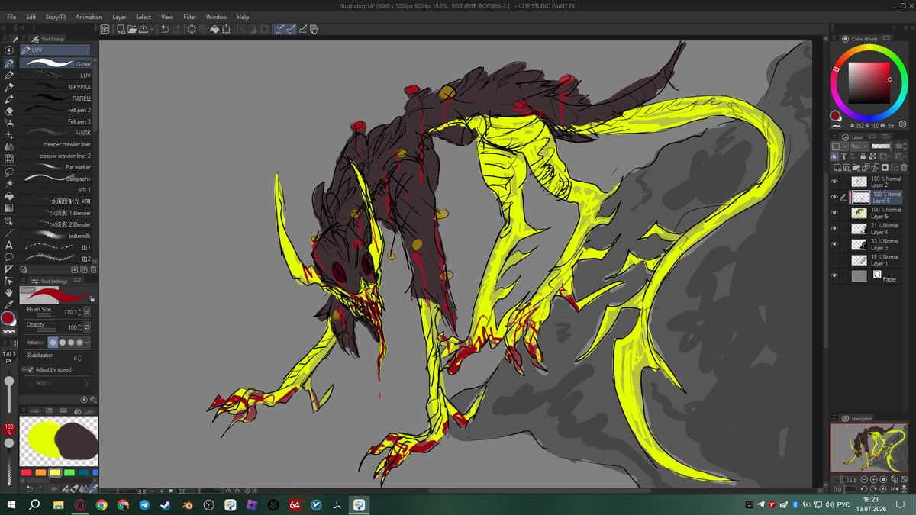The width and height of the screenshot is (916, 515).
Task: Expand the Anti-aliasing options dropdown
Action: 87,343
